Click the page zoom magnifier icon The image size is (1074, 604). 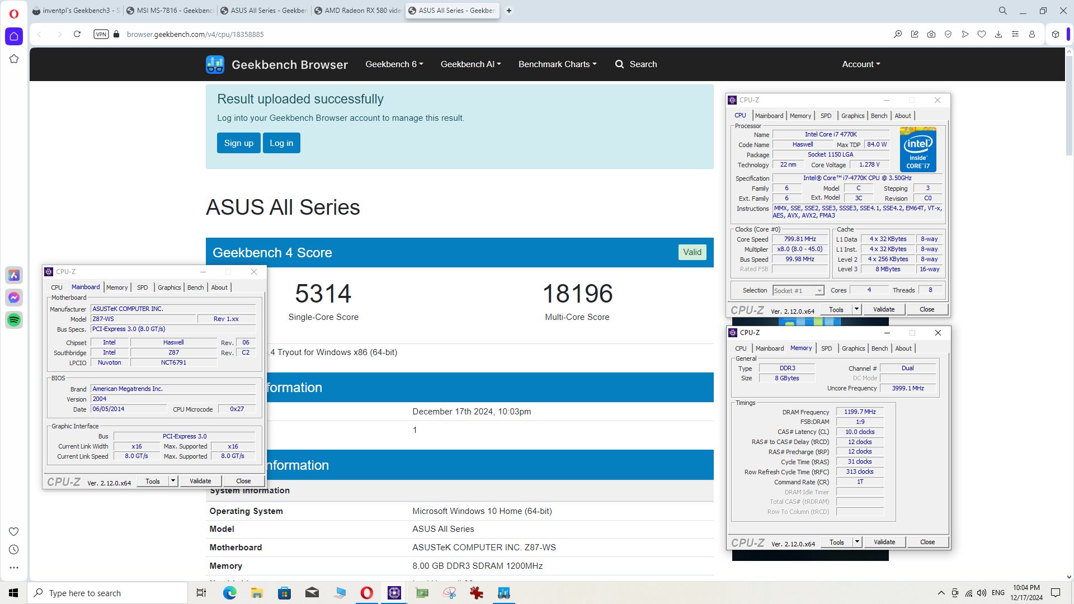898,34
